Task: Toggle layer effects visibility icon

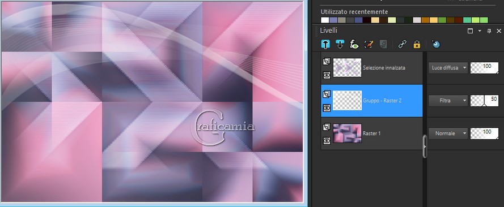Action: [354, 44]
